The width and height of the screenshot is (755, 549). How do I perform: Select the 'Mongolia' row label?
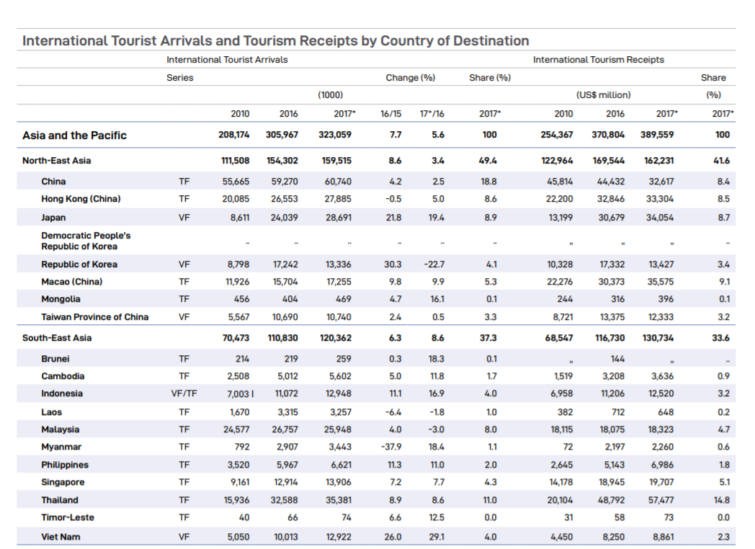point(61,299)
